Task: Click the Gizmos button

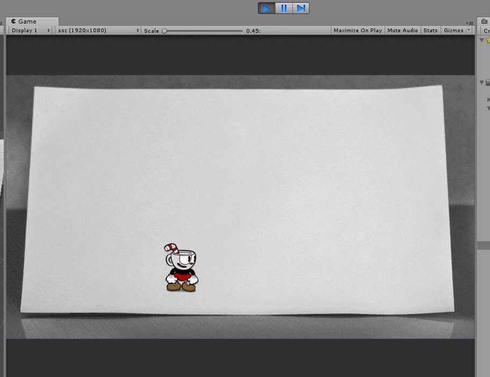Action: tap(453, 30)
